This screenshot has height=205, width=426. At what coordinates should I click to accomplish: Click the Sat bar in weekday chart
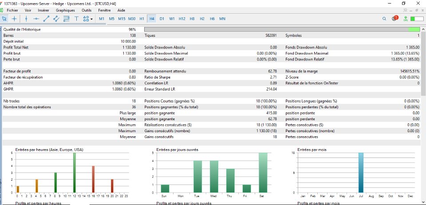(263, 173)
